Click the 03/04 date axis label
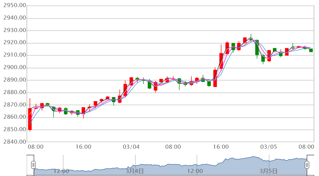Screen dimensions: 319x176 click(131, 147)
